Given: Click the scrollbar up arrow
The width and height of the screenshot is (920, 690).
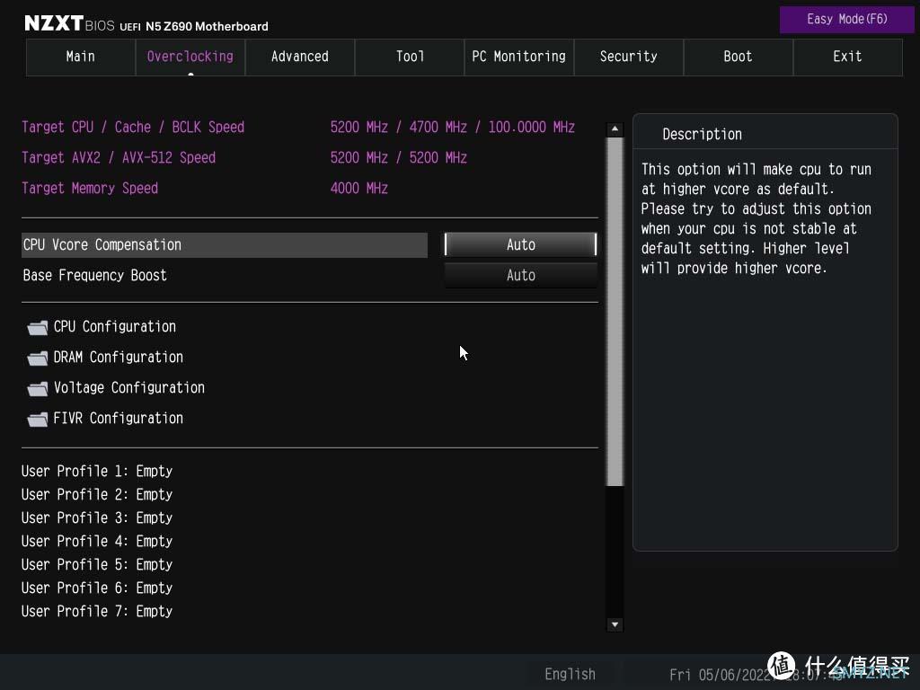Looking at the screenshot, I should 615,129.
